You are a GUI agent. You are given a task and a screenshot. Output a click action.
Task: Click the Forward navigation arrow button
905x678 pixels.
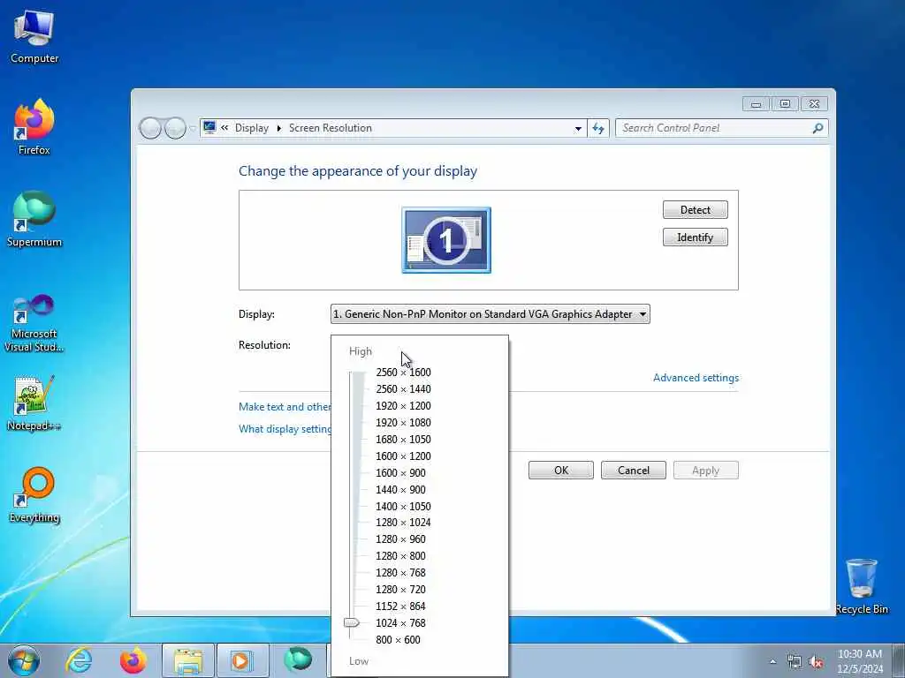click(175, 128)
